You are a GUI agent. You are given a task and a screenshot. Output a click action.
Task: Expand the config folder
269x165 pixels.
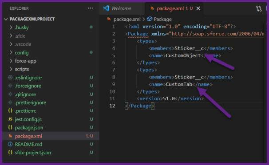11,52
